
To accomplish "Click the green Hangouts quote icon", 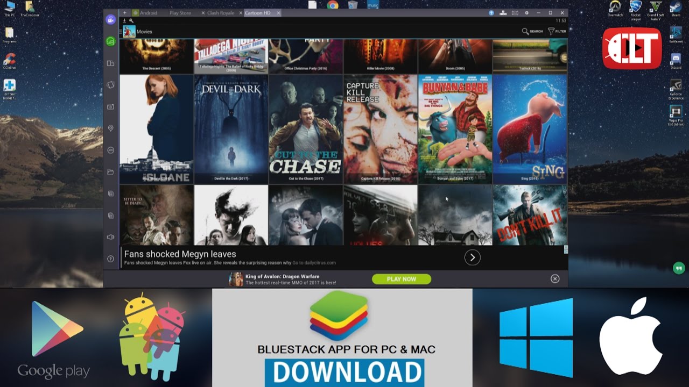I will (679, 268).
